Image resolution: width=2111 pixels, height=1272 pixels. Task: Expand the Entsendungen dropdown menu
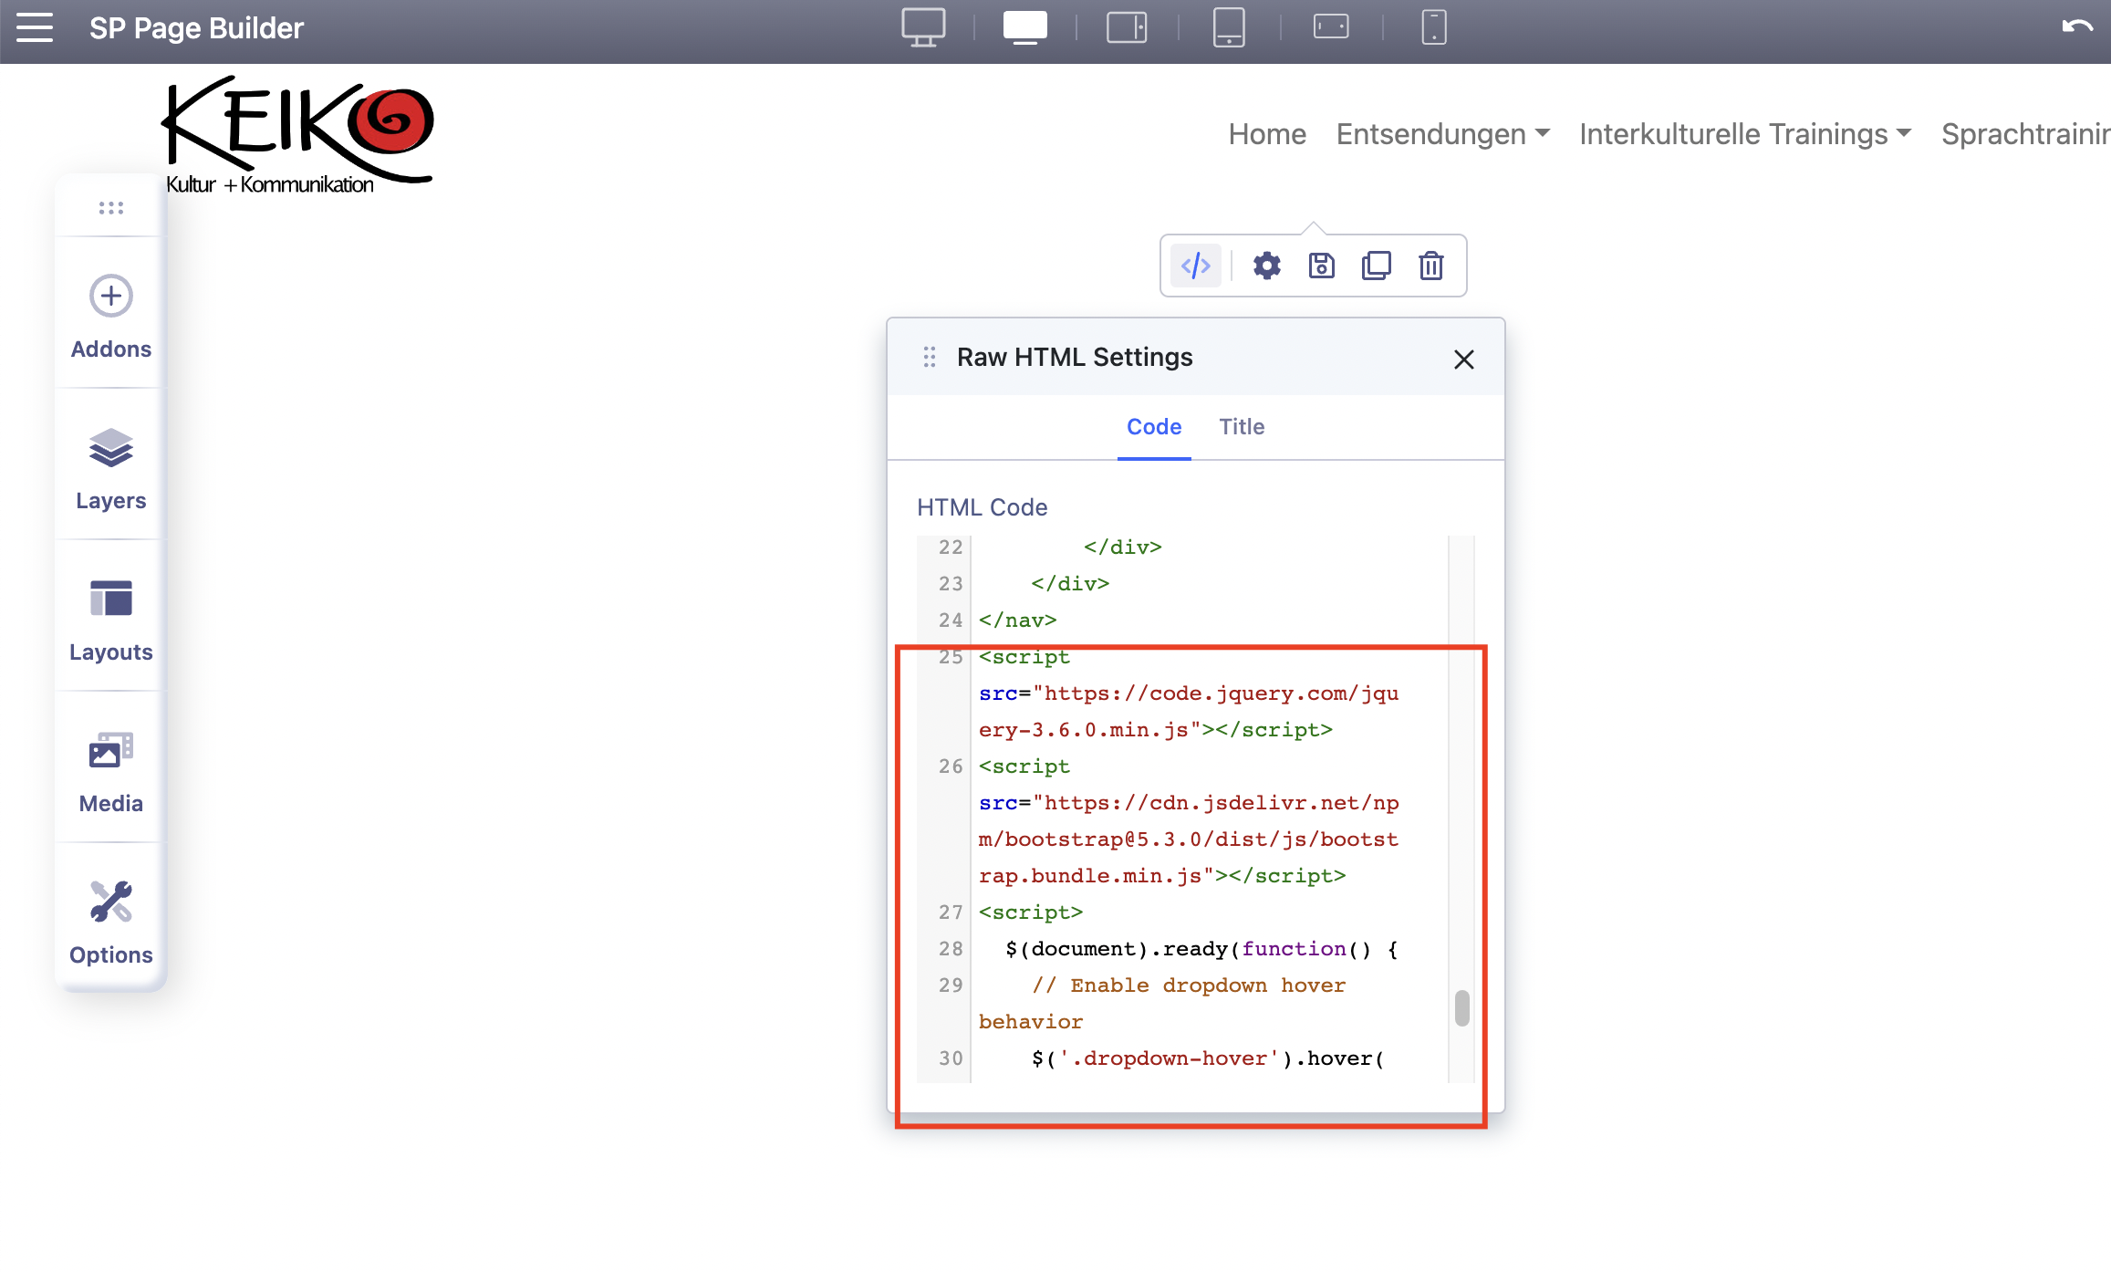[1443, 134]
